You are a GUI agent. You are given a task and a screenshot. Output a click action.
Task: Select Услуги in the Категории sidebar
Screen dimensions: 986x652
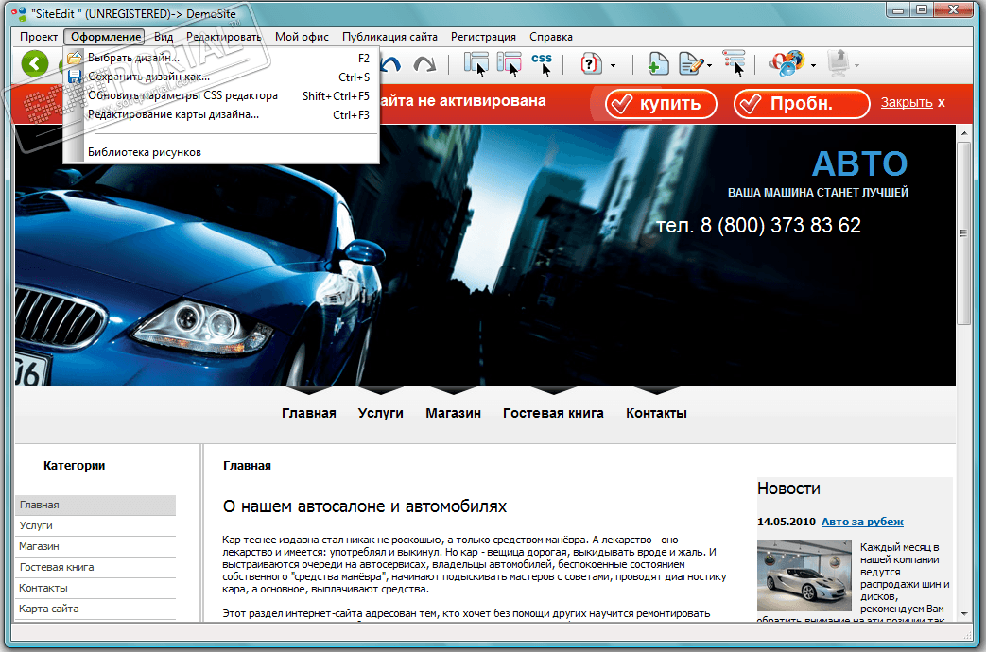(x=95, y=525)
